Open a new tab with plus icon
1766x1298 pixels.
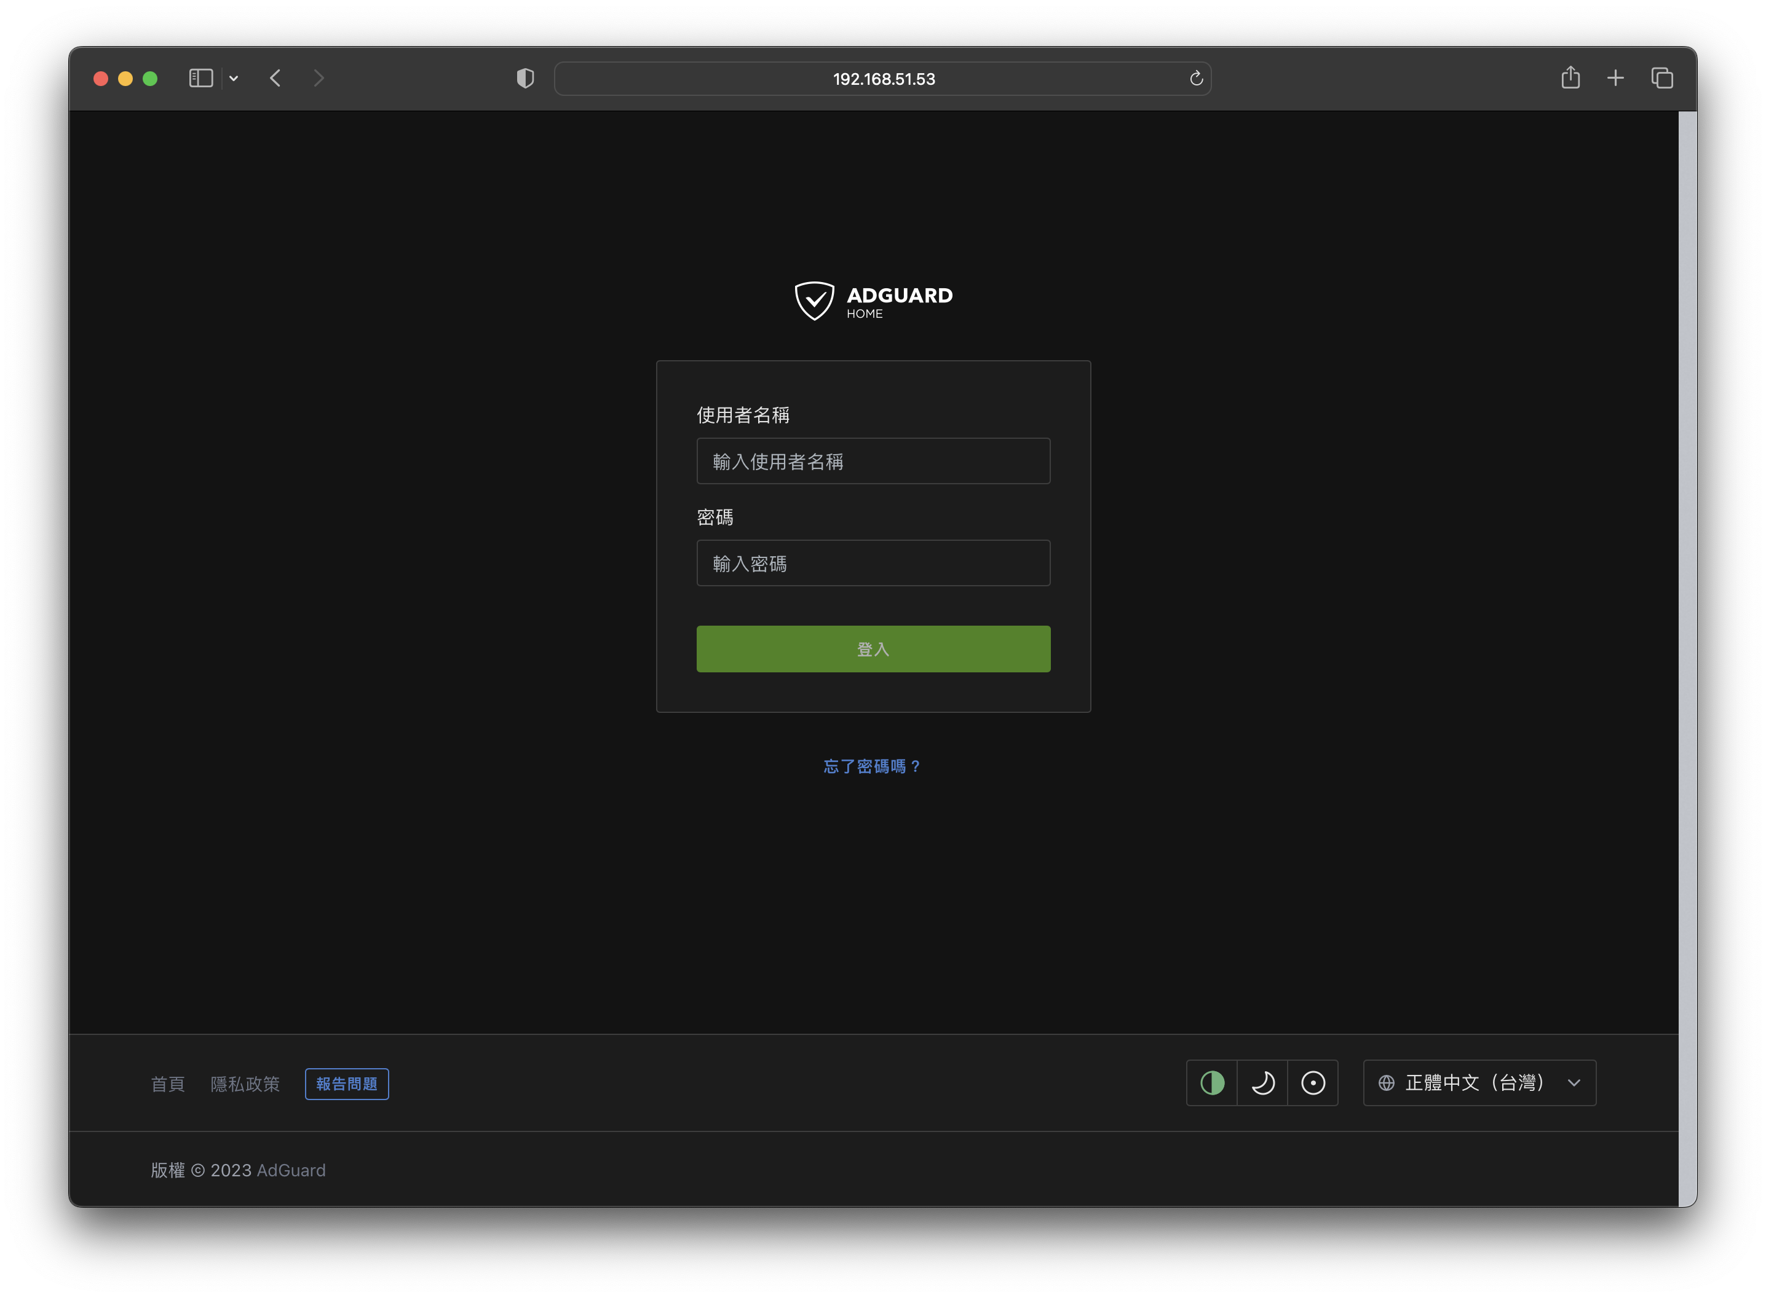[1615, 78]
